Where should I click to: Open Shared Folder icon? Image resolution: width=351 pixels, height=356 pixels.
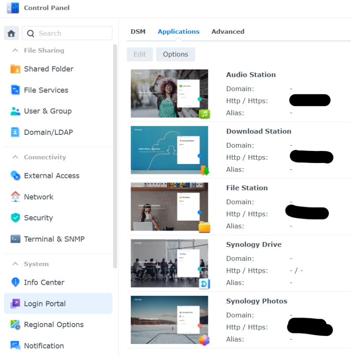pyautogui.click(x=16, y=69)
